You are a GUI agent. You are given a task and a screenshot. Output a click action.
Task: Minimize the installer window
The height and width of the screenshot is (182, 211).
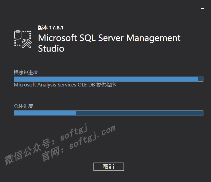202,8
